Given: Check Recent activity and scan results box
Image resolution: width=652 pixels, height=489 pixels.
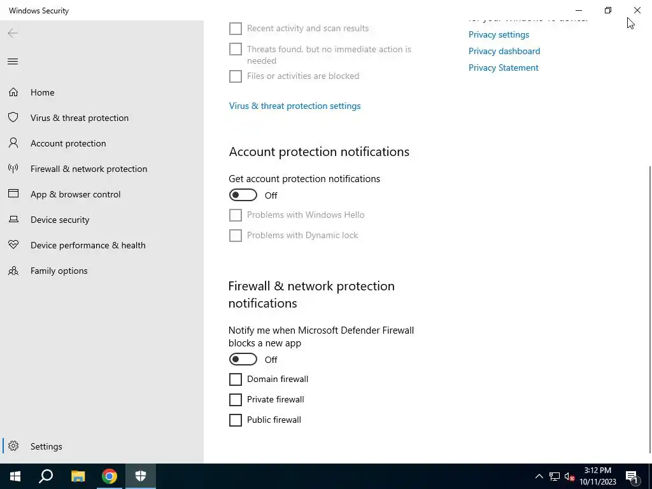Looking at the screenshot, I should coord(236,28).
